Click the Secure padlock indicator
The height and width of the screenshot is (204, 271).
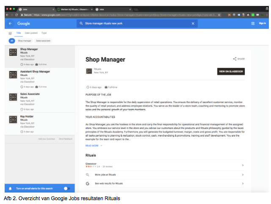26,15
